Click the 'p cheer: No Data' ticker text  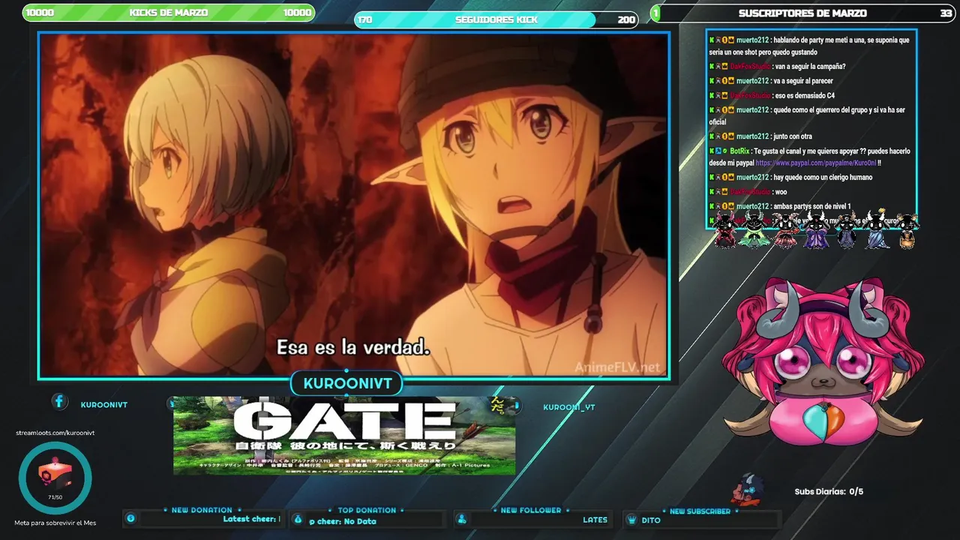(x=342, y=521)
